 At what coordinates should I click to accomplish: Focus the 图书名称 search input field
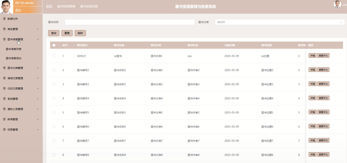coord(129,22)
